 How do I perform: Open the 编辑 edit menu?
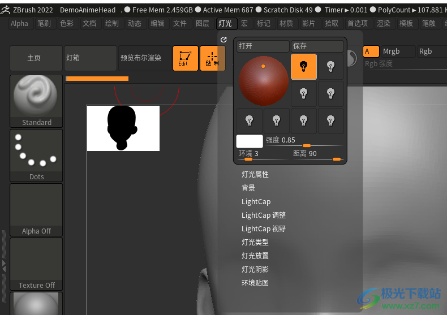[158, 24]
